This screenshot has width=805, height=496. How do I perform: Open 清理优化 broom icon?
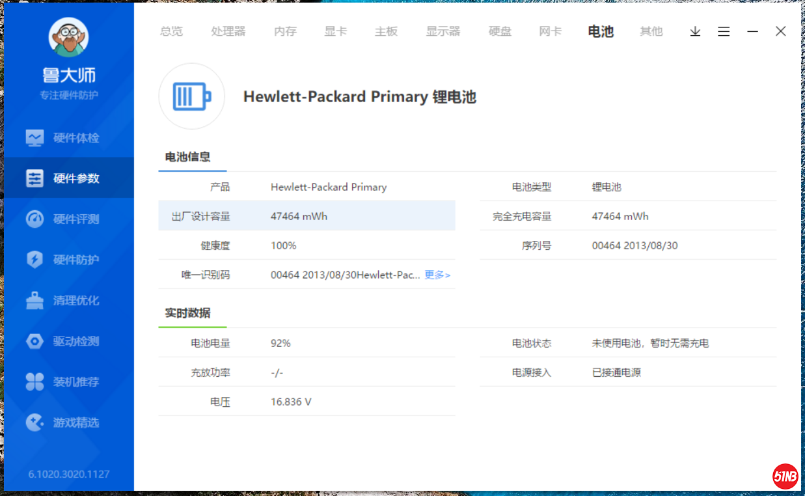pos(34,301)
